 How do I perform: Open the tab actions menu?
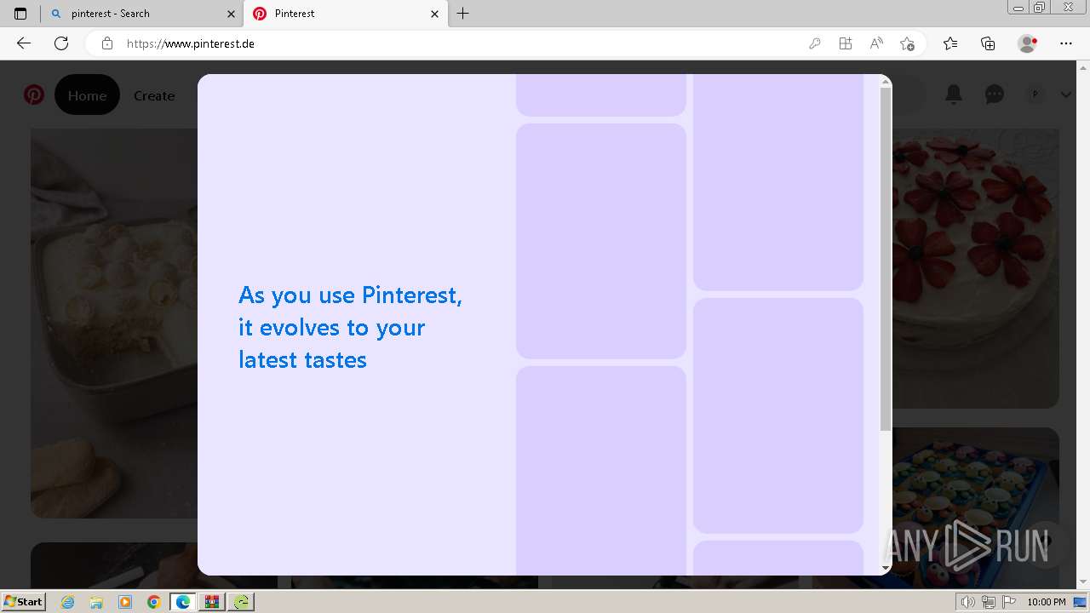20,14
